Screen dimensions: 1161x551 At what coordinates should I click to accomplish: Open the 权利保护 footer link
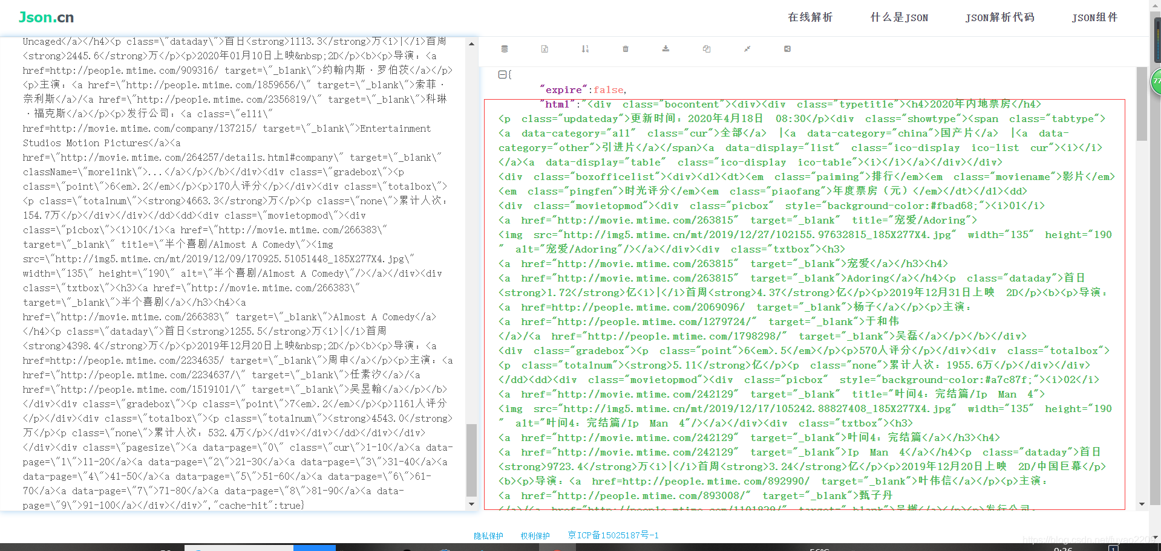[535, 536]
